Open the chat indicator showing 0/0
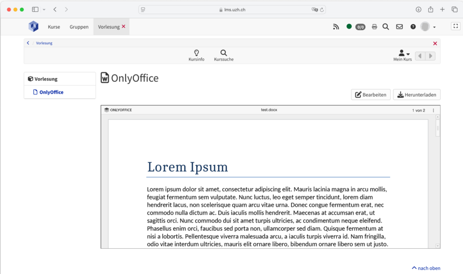The height and width of the screenshot is (274, 463). coord(360,27)
